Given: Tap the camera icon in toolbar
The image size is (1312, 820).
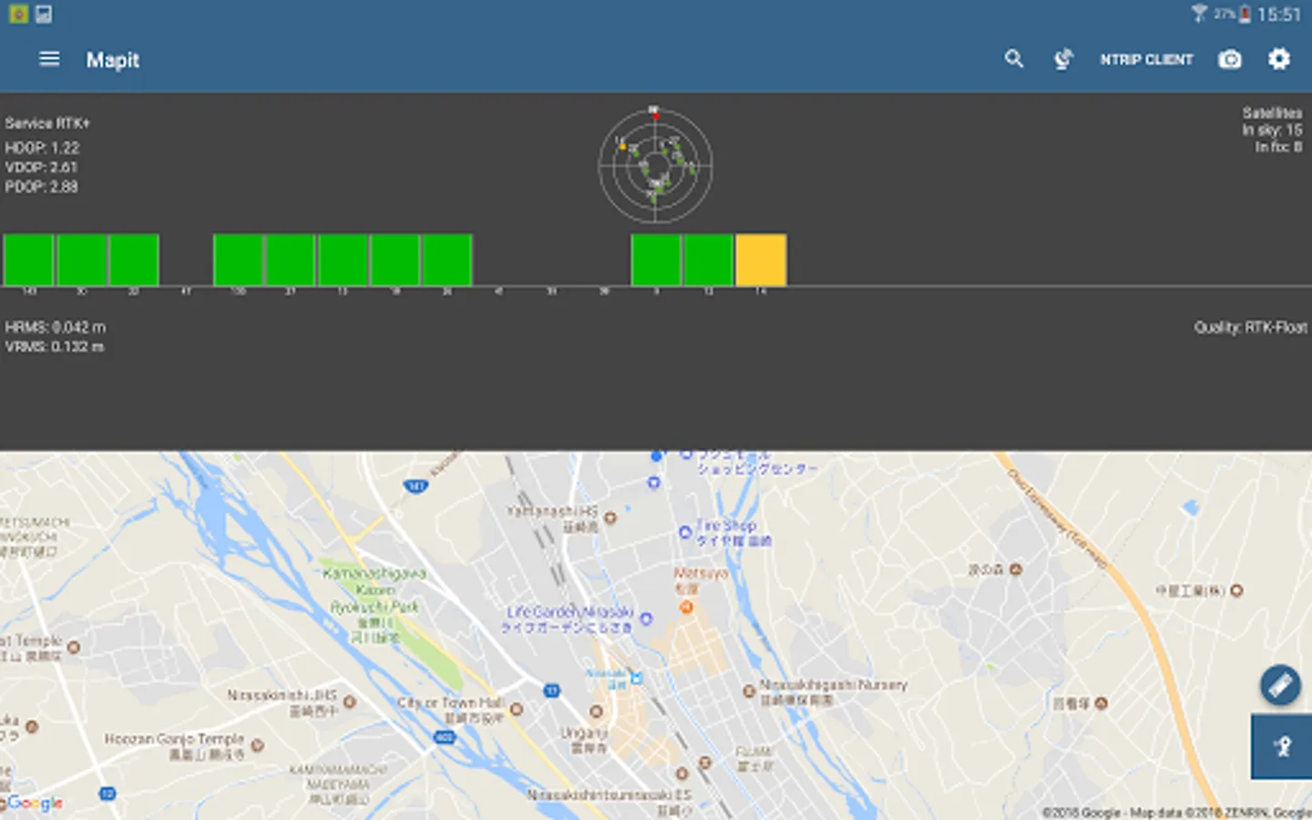Looking at the screenshot, I should [1230, 59].
